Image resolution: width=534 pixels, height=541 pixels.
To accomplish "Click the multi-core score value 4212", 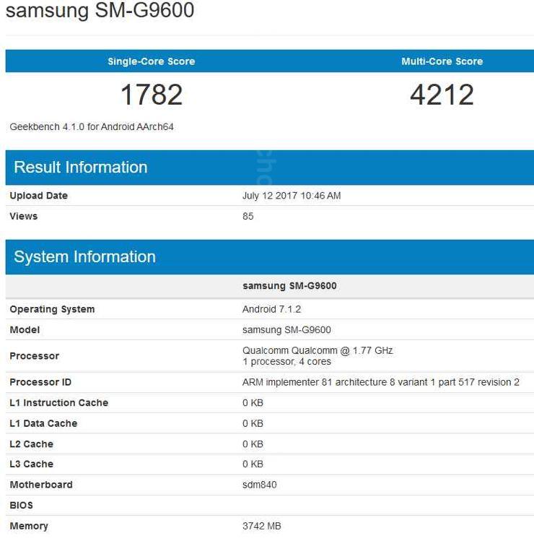I will tap(442, 95).
